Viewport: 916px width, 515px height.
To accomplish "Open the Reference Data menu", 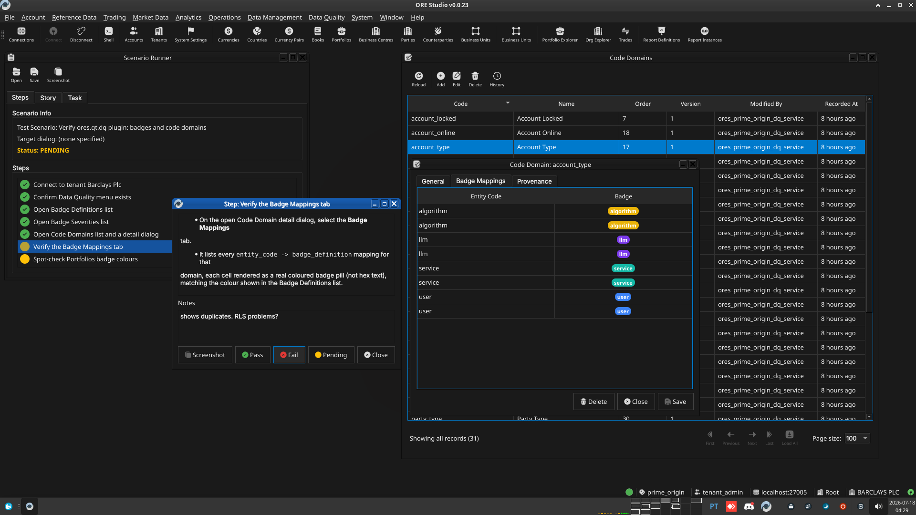I will 74,17.
